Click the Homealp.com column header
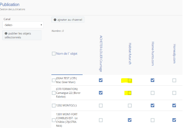 (x=174, y=54)
